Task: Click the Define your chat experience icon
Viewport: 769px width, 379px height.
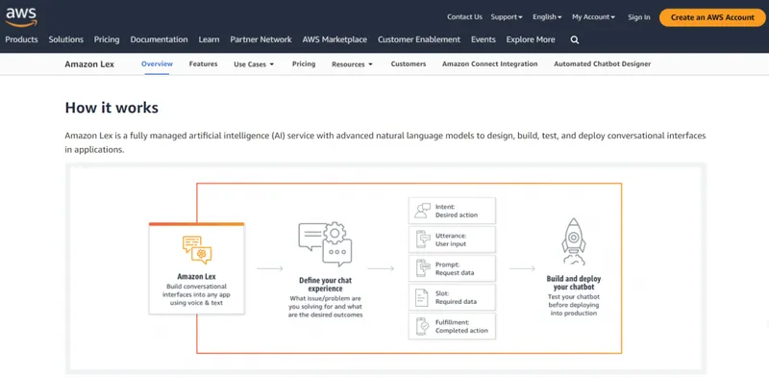Action: (x=325, y=244)
